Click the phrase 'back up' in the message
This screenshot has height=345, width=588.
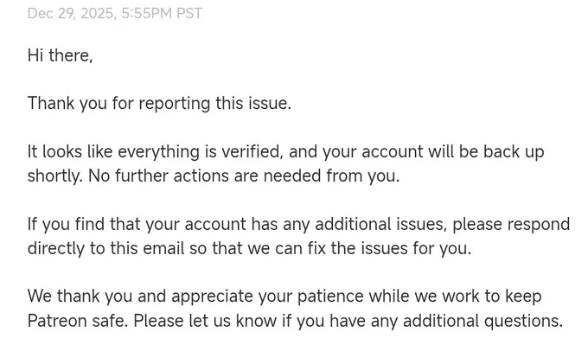coord(514,152)
